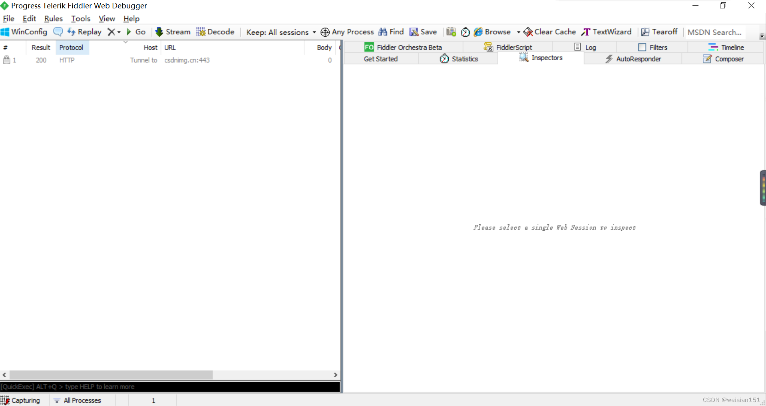Select the Inspectors tab
This screenshot has height=406, width=766.
point(541,58)
